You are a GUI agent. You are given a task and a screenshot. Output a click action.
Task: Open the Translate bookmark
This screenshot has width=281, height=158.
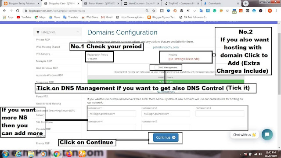tap(71, 17)
